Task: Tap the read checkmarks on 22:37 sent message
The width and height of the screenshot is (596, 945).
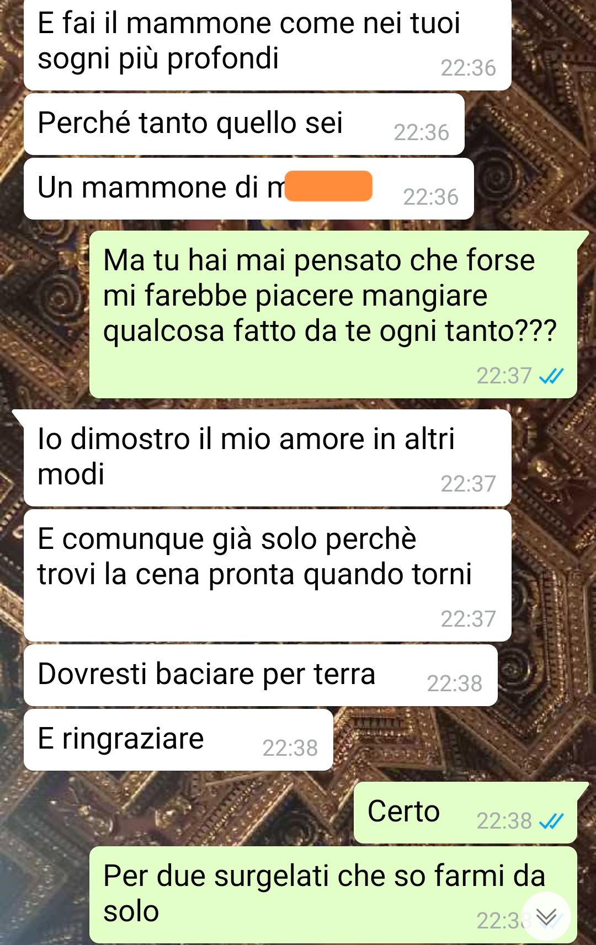Action: 551,376
